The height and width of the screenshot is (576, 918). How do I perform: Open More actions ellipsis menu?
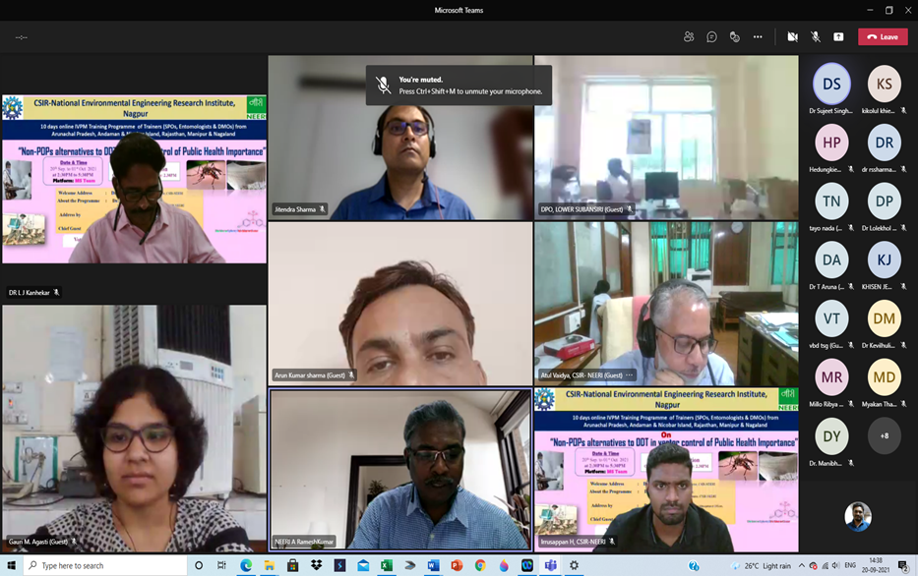tap(758, 37)
